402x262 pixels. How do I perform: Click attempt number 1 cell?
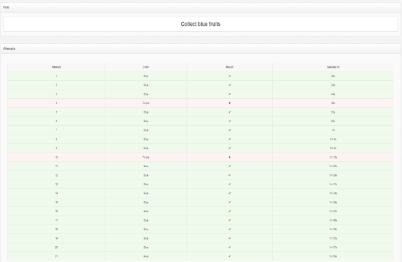coord(56,76)
